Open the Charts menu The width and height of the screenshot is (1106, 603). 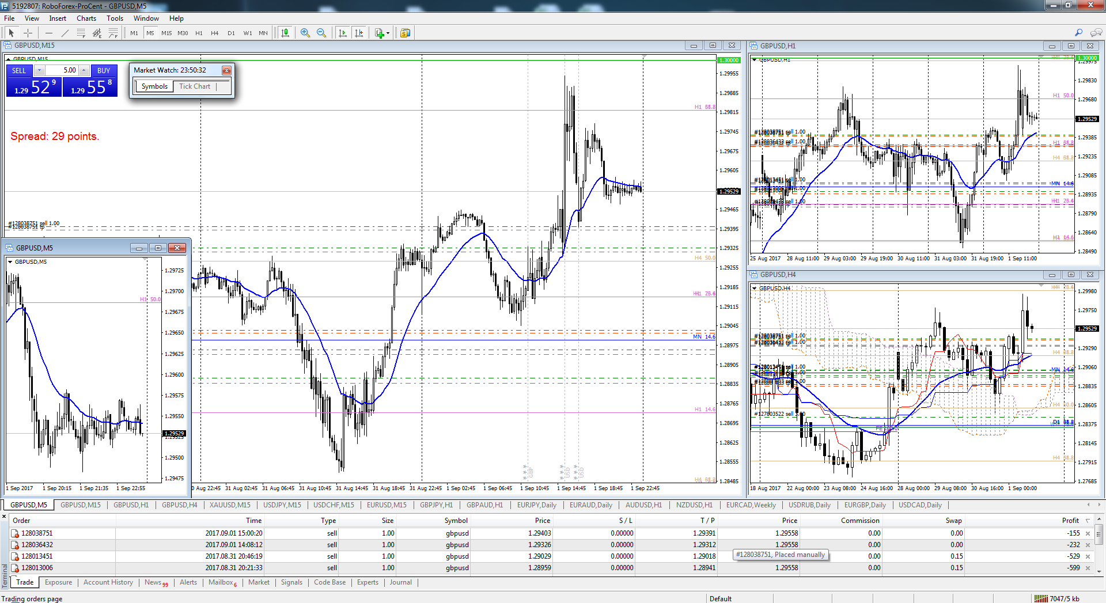coord(86,18)
